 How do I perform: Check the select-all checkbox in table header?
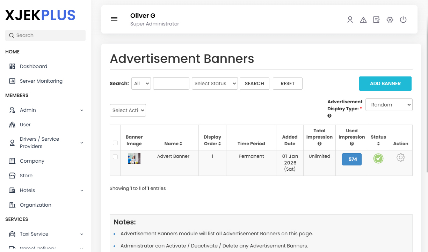(x=115, y=143)
